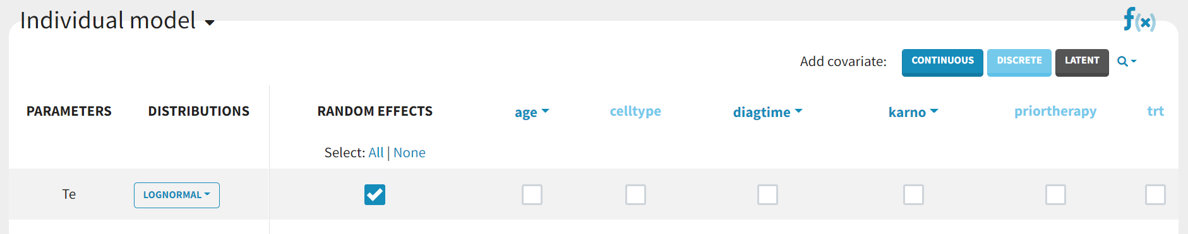Uncheck the Te random effects checkbox

(375, 194)
